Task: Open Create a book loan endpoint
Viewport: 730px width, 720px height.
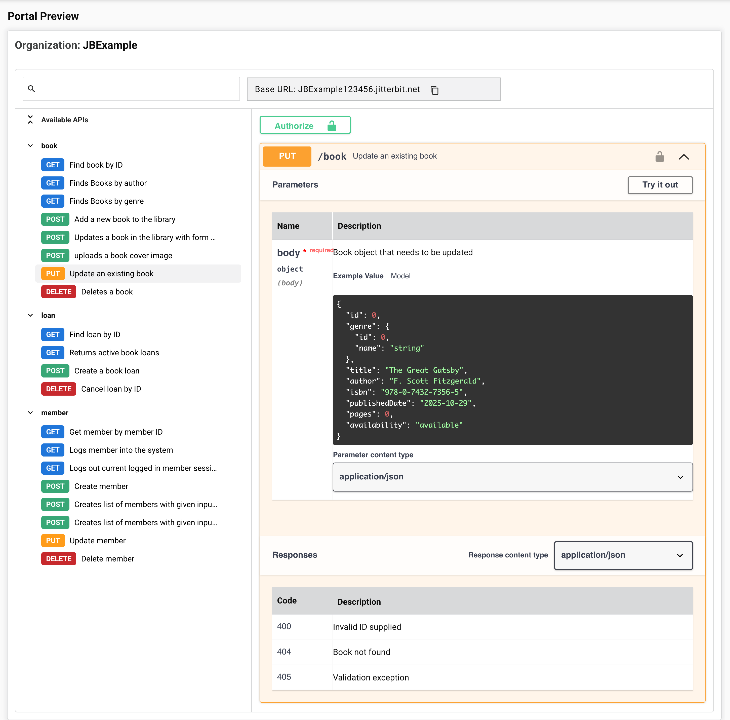Action: point(107,371)
